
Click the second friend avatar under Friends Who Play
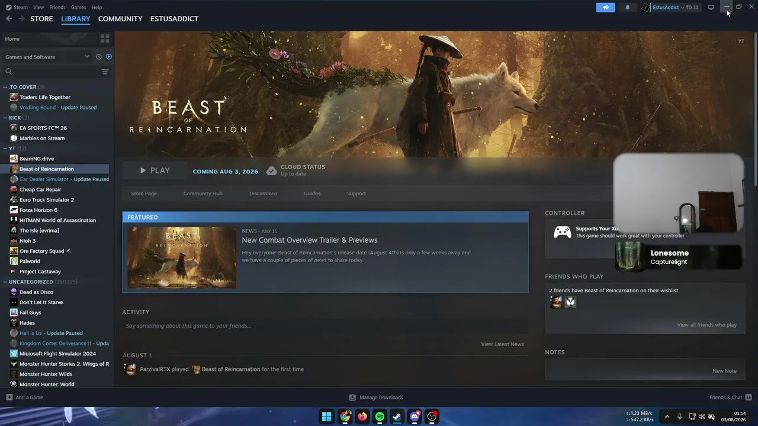click(570, 302)
